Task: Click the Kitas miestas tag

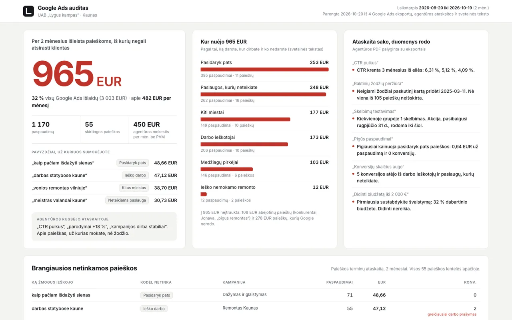Action: 134,188
